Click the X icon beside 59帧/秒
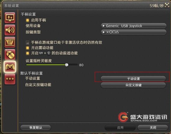Viewport: 171px width, 134px height. pos(167,5)
